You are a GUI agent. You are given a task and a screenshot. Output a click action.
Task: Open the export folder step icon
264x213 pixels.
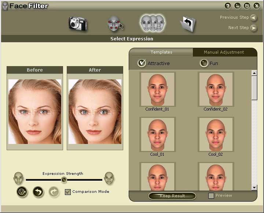(188, 24)
